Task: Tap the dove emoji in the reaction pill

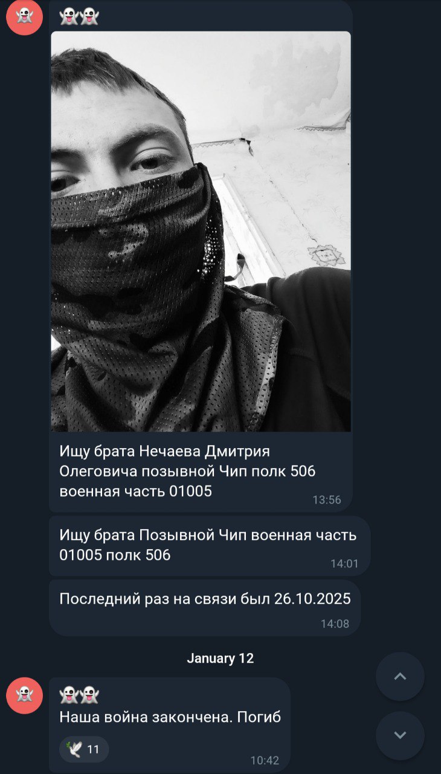Action: click(75, 749)
